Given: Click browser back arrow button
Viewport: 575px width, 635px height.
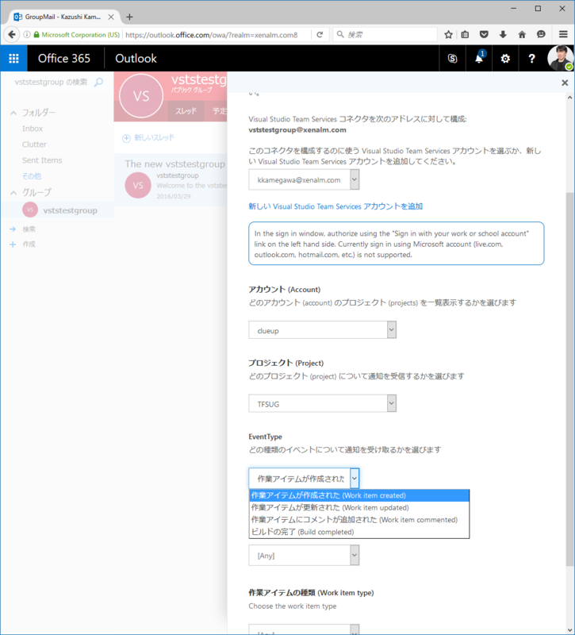Looking at the screenshot, I should coord(12,34).
